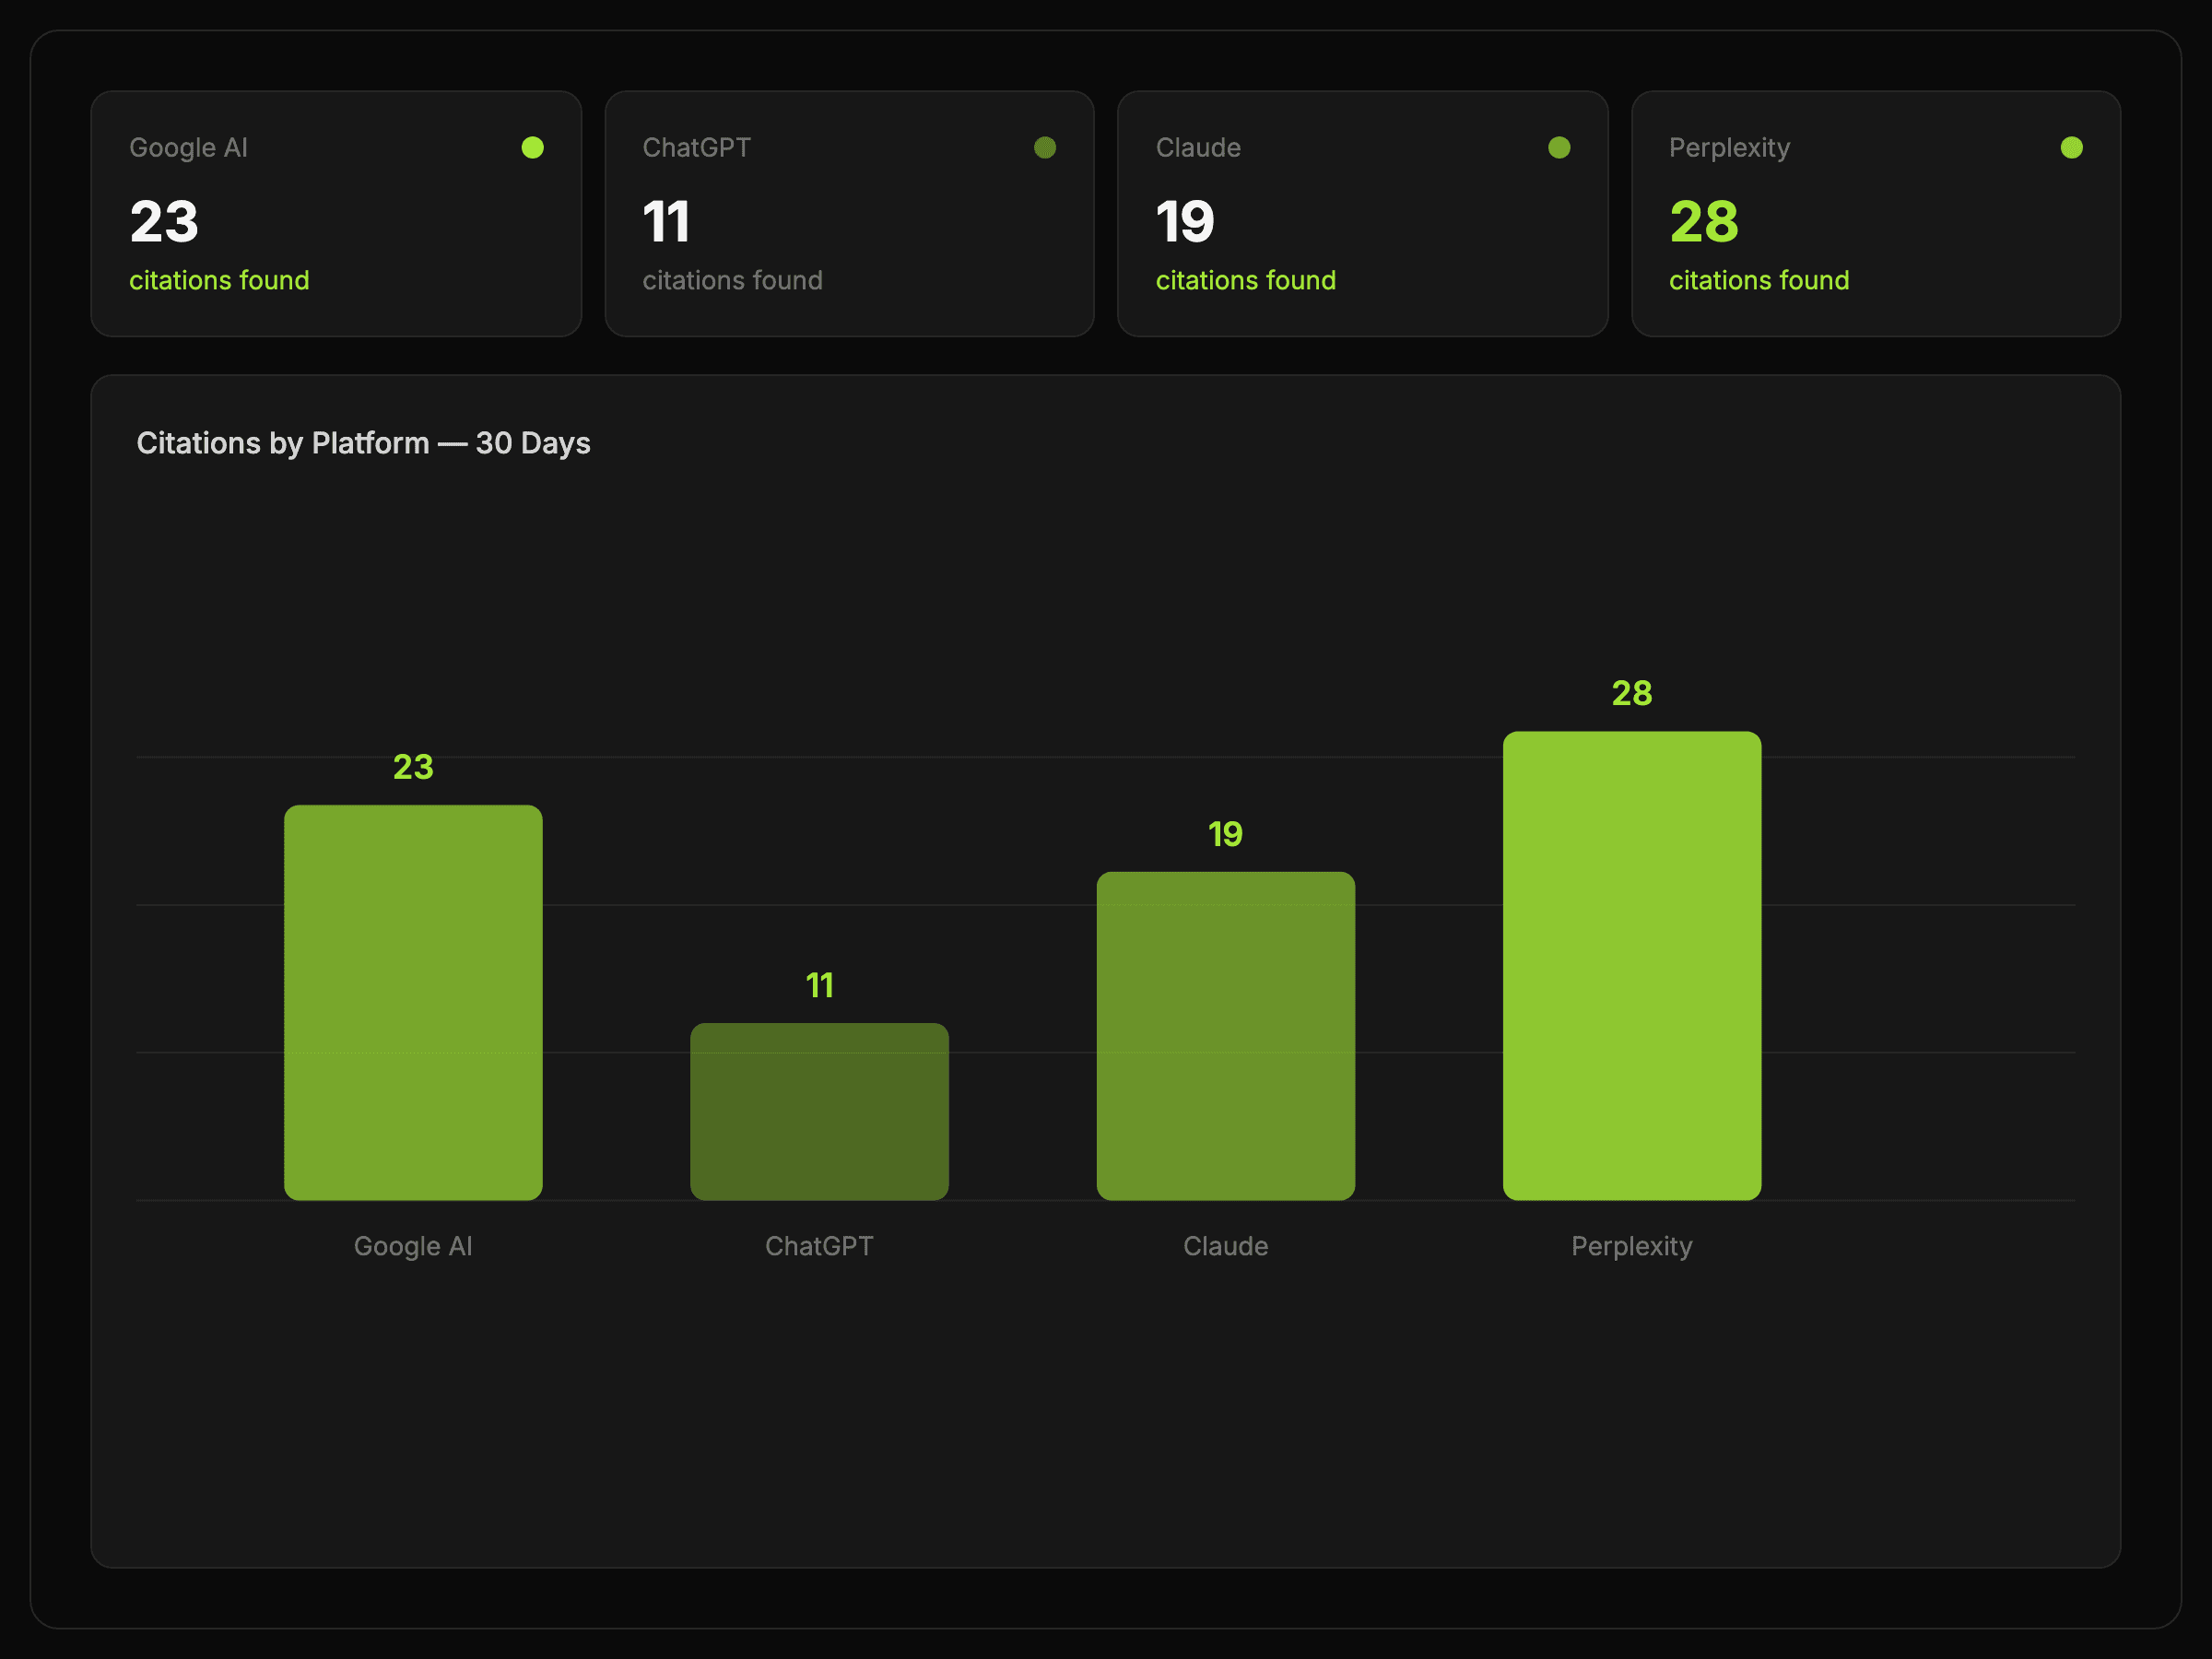This screenshot has height=1659, width=2212.
Task: Open the ChatGPT citations card
Action: point(849,214)
